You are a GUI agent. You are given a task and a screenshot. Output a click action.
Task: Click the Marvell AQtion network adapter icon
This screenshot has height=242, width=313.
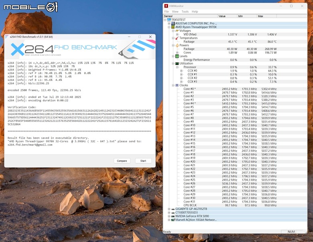coord(173,220)
